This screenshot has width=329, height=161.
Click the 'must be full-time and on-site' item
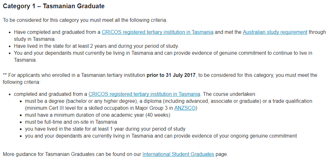click(71, 122)
